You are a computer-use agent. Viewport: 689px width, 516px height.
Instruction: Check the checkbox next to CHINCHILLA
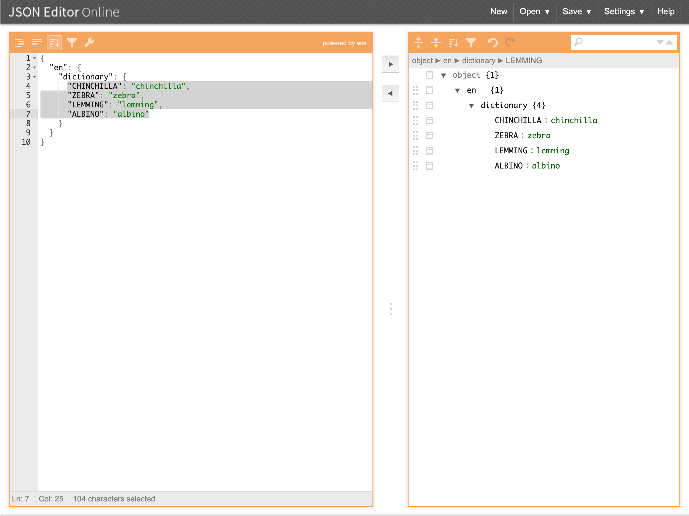(430, 120)
